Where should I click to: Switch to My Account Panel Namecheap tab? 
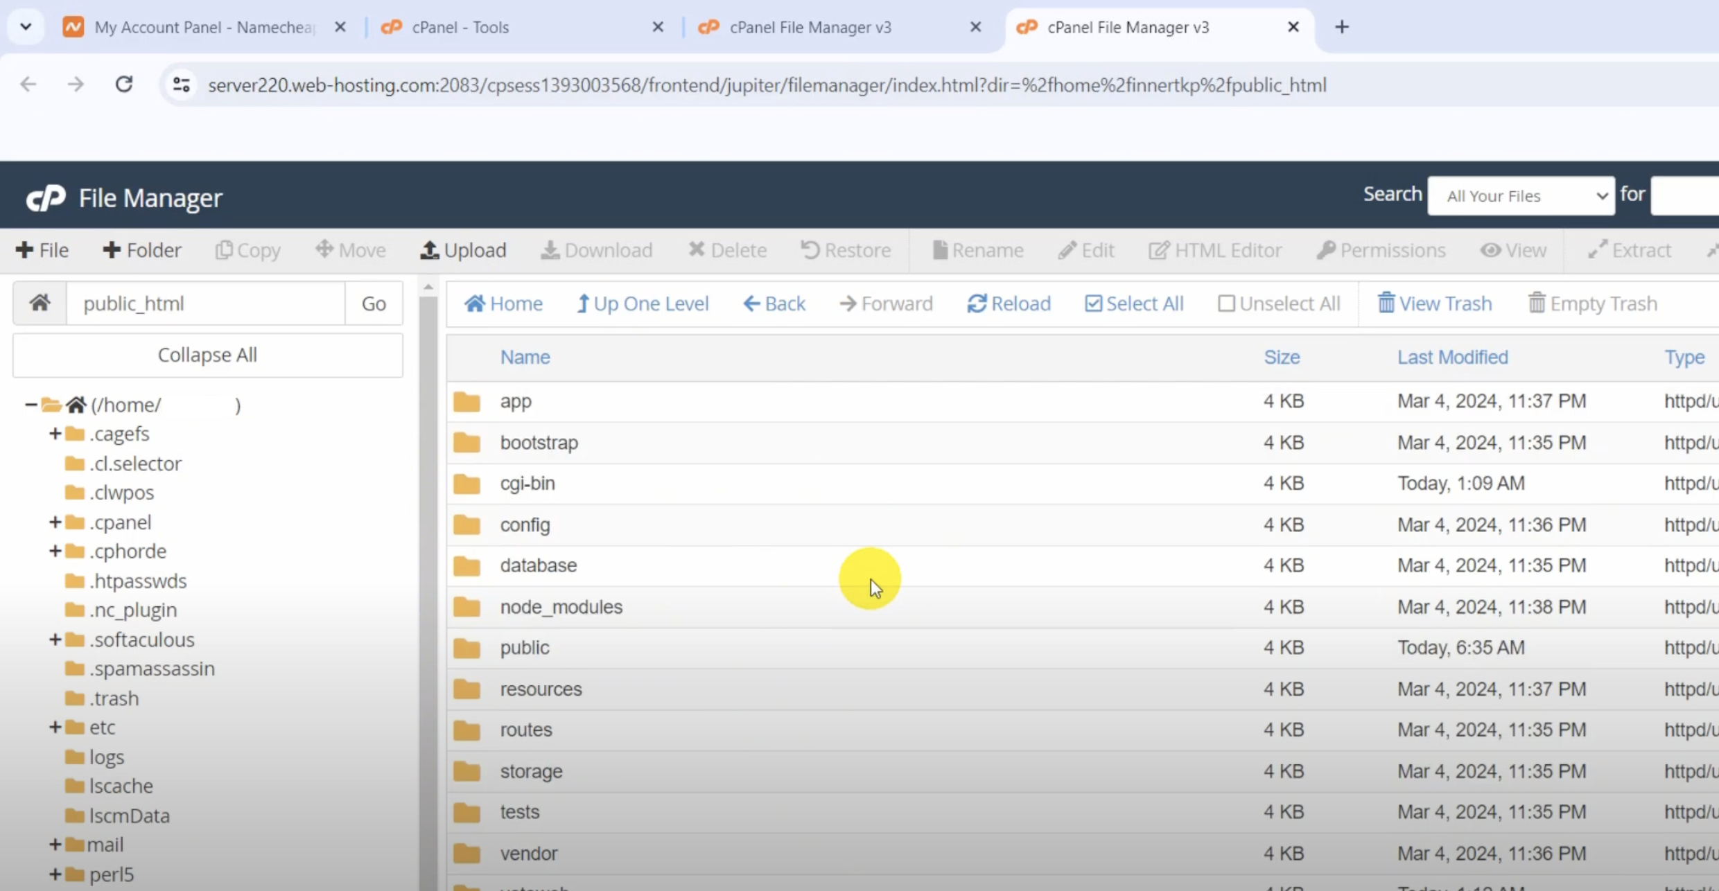(204, 27)
